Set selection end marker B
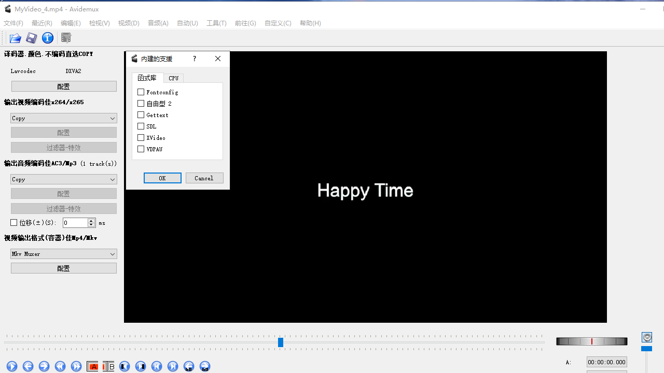664x373 pixels. tap(108, 366)
